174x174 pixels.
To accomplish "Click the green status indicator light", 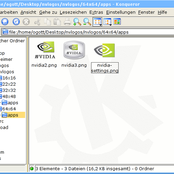I will click(32, 168).
